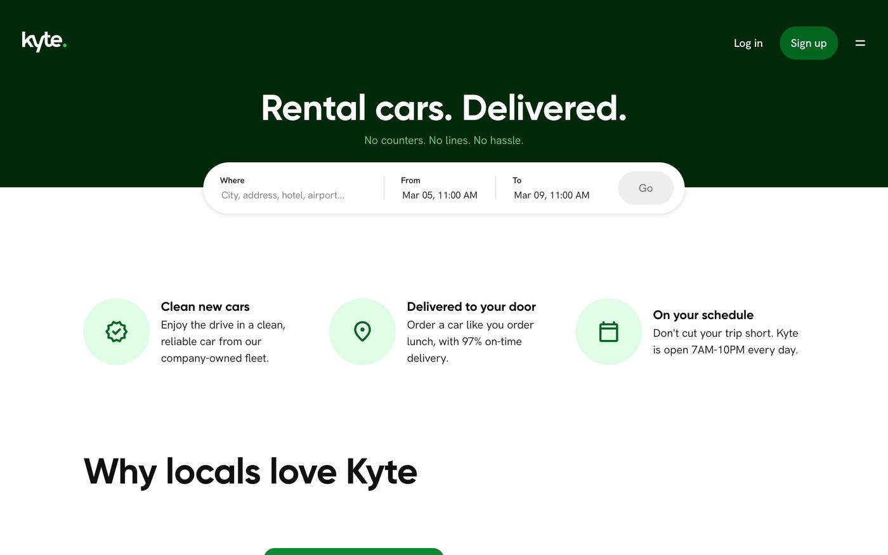Open the hamburger navigation menu
Screen dimensions: 888x555
click(x=860, y=42)
